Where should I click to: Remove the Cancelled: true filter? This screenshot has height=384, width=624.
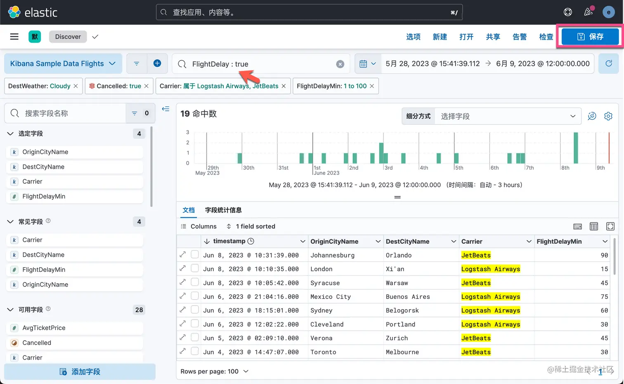[x=146, y=86]
